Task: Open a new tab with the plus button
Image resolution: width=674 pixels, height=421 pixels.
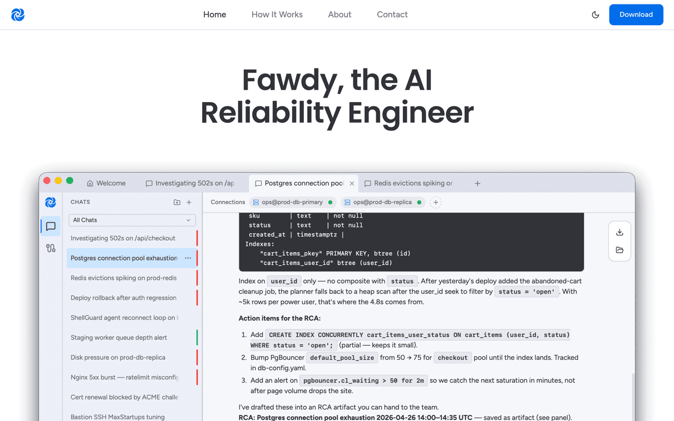Action: click(x=477, y=183)
